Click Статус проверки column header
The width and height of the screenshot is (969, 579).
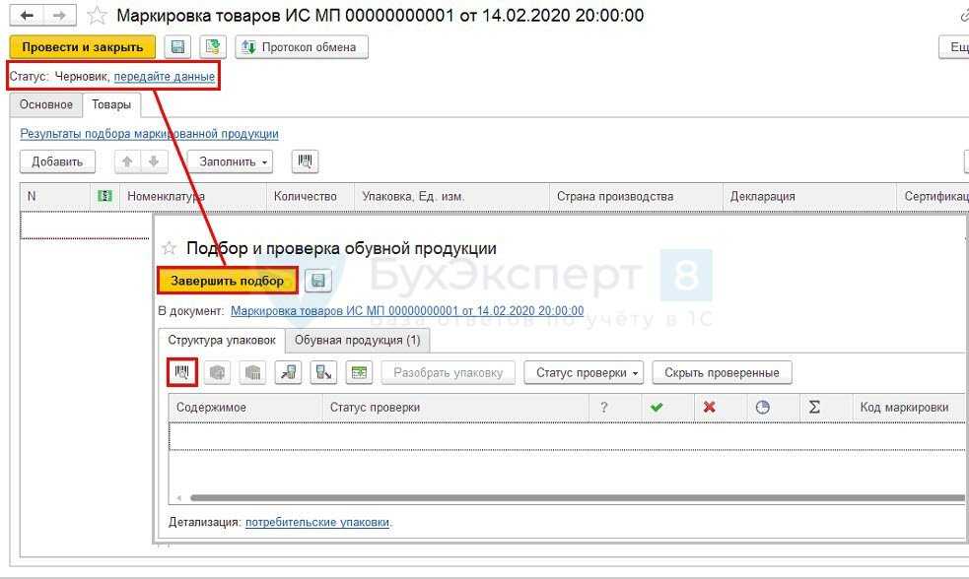(455, 408)
